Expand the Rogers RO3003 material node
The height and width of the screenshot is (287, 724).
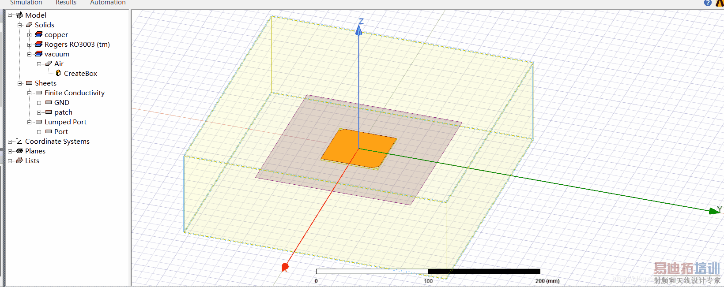pos(30,45)
